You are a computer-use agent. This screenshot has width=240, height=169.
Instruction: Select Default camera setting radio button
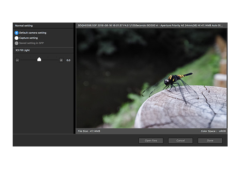(x=17, y=33)
